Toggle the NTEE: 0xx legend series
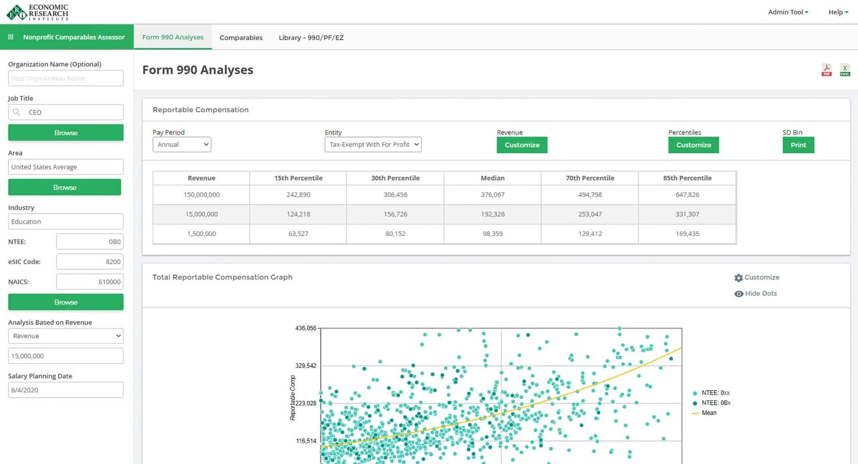The height and width of the screenshot is (464, 858). coord(711,393)
